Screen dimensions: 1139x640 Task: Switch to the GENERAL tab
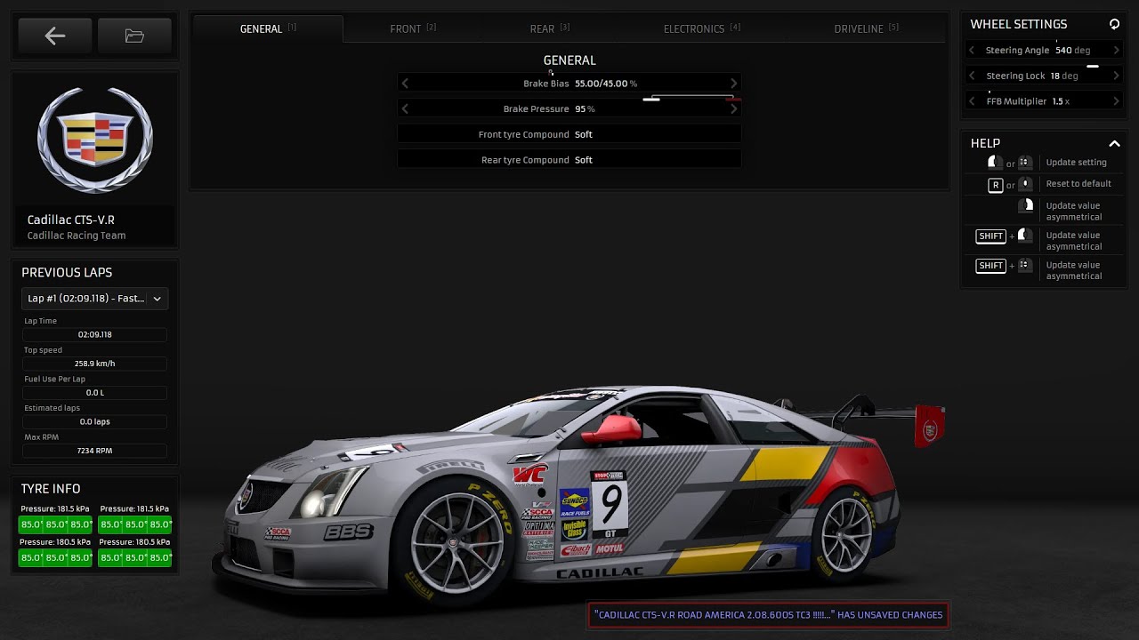click(268, 28)
